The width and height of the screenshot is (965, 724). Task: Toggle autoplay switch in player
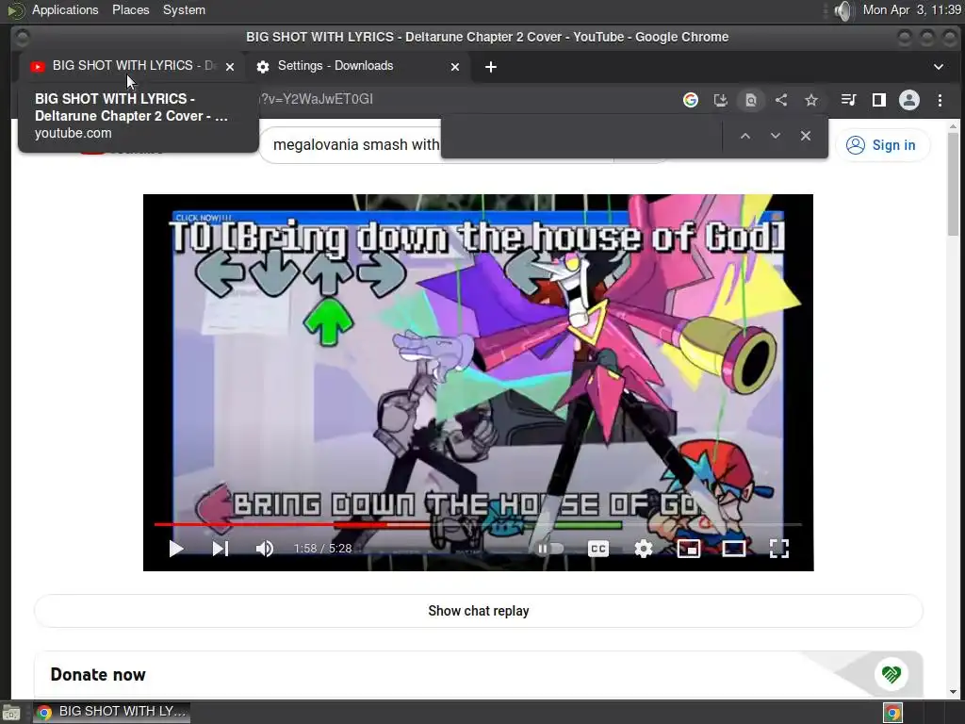coord(549,548)
